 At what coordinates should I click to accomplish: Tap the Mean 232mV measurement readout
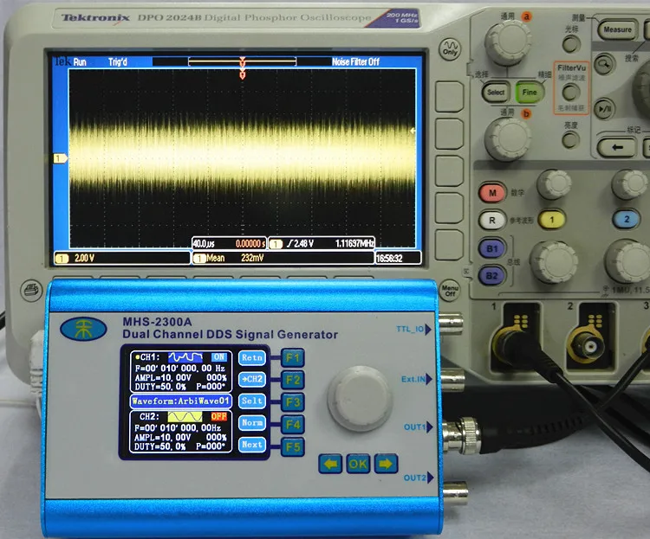tap(235, 259)
